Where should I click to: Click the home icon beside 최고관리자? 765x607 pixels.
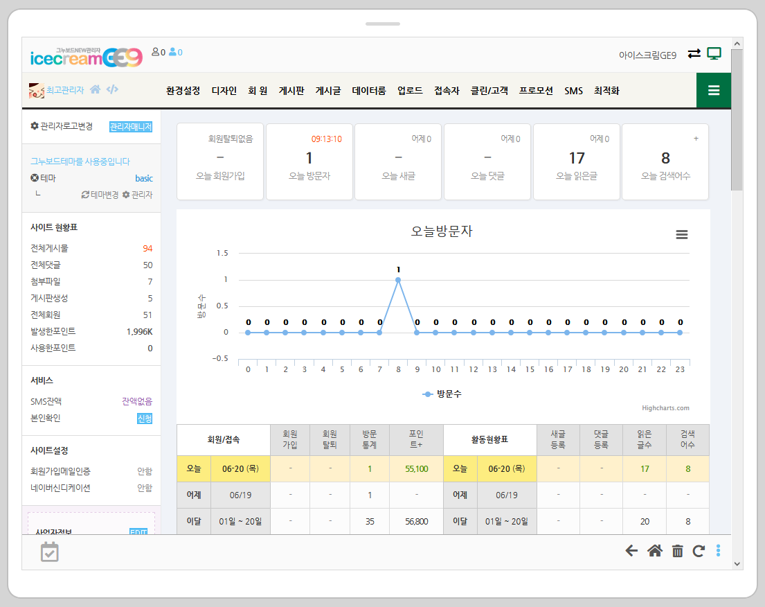coord(96,89)
